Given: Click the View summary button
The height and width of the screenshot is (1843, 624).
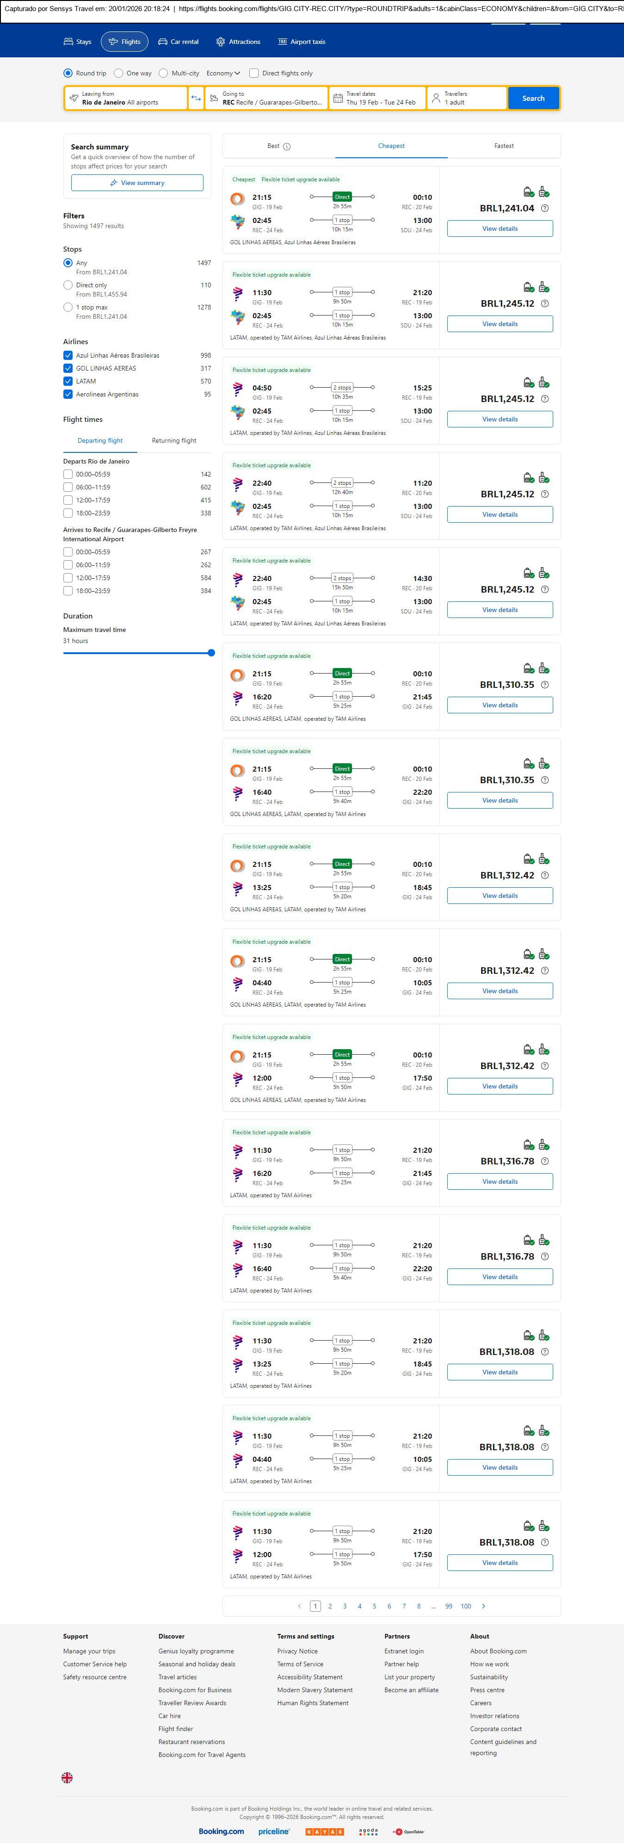Looking at the screenshot, I should pos(136,183).
